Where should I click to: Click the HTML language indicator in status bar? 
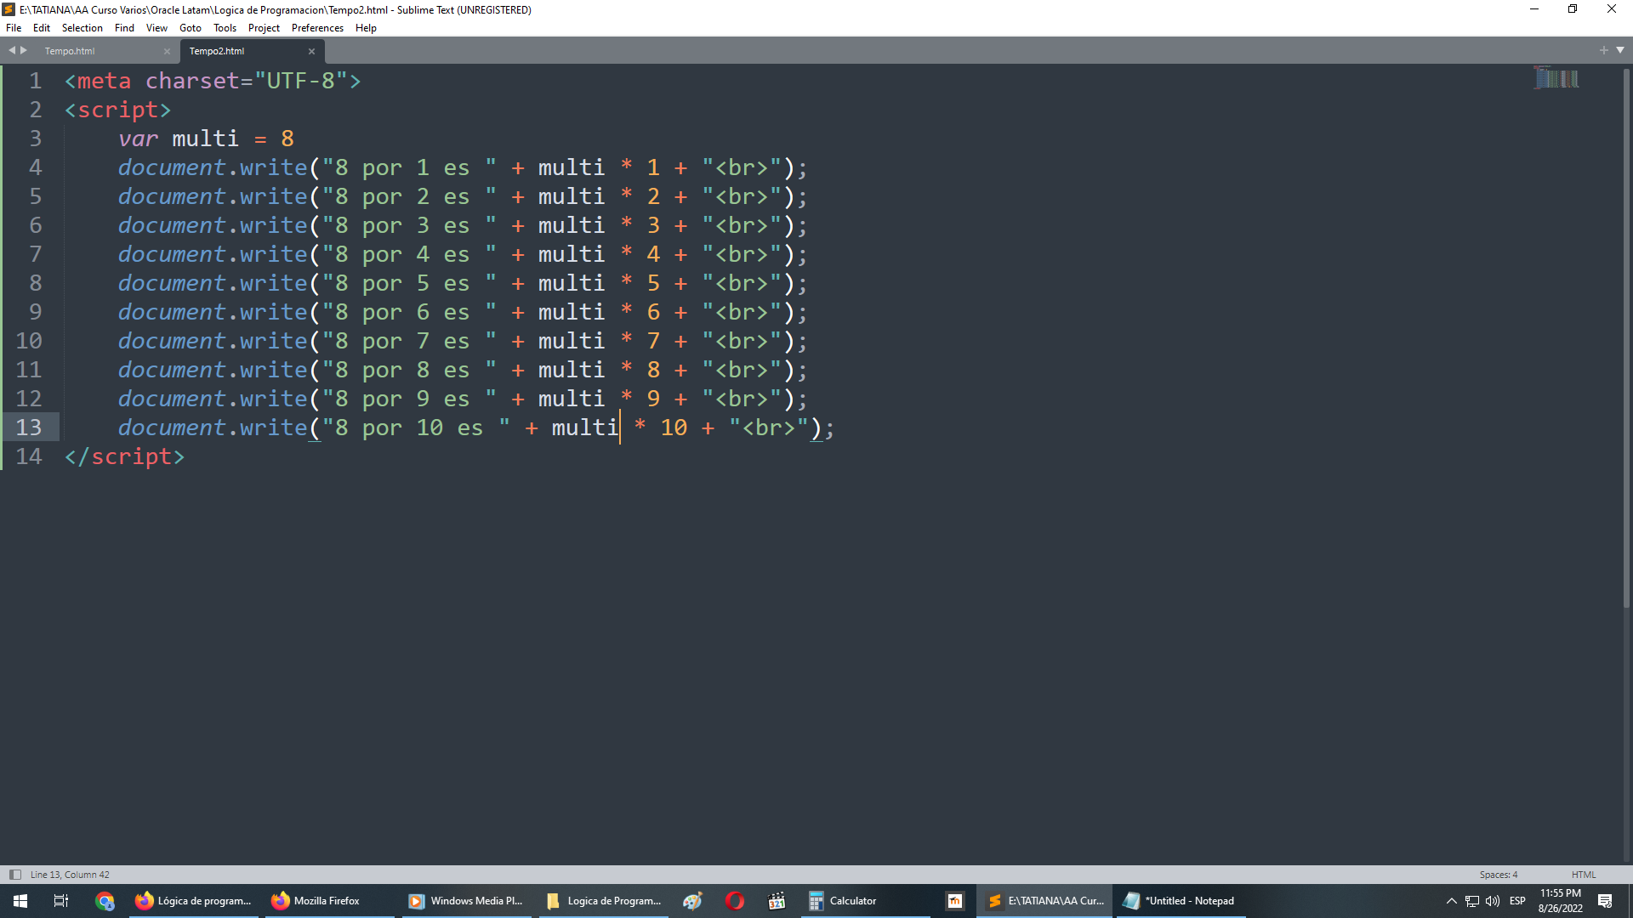click(1587, 875)
